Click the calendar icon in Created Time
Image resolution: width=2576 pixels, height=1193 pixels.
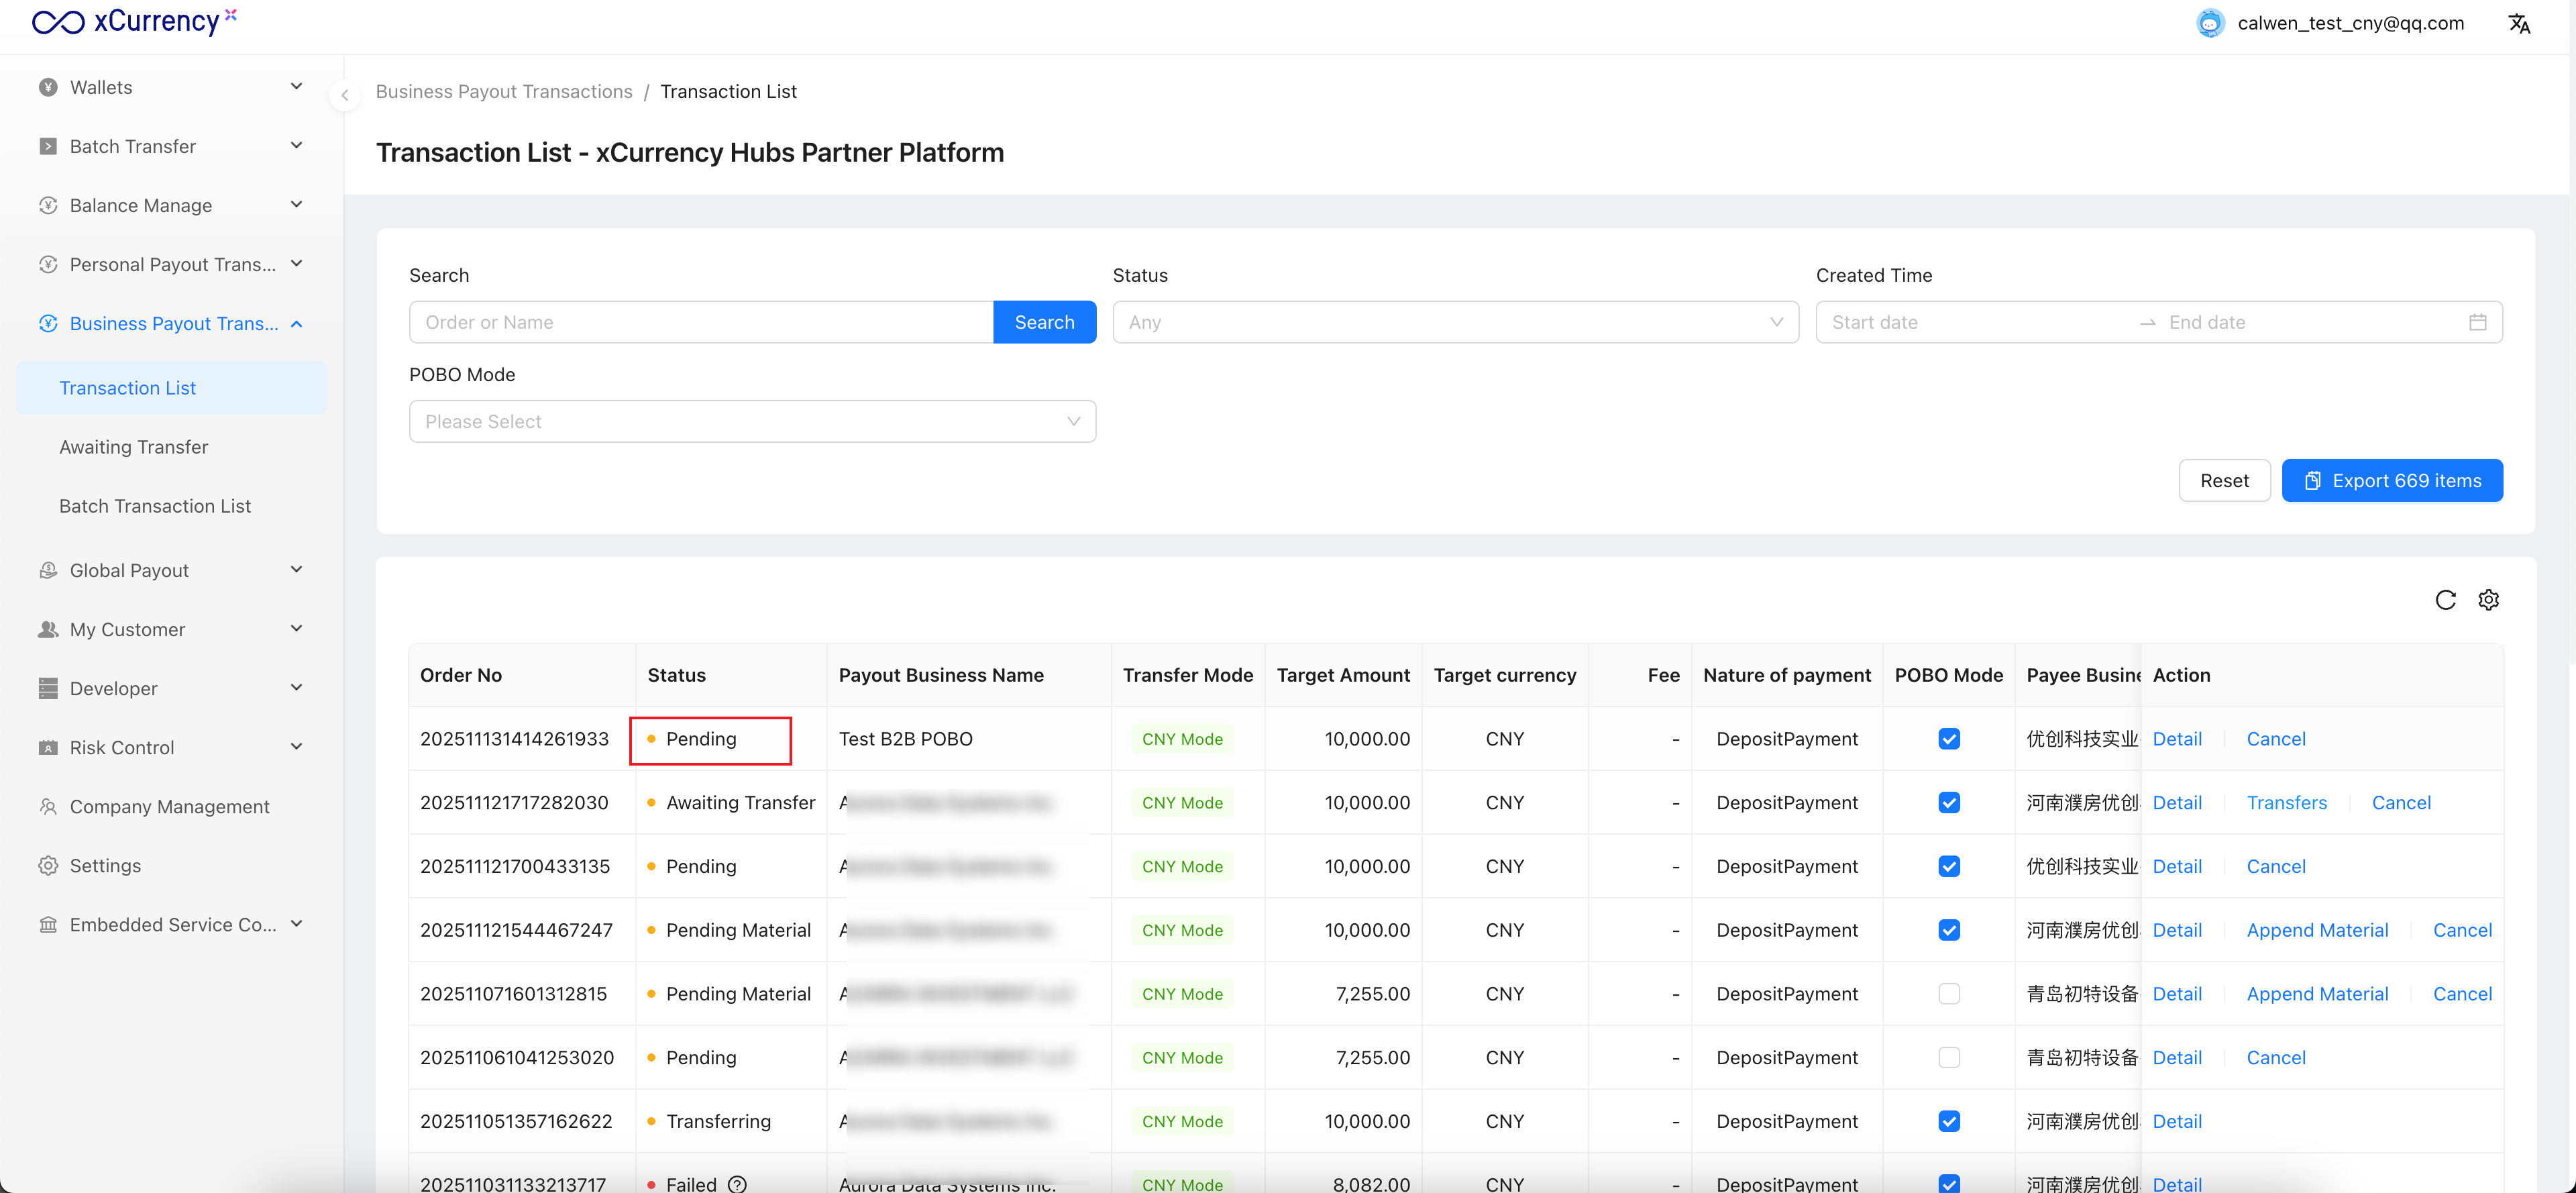pos(2477,322)
